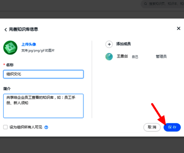Focus the 名称 input field
Viewport: 184px width, 153px height.
click(x=43, y=74)
